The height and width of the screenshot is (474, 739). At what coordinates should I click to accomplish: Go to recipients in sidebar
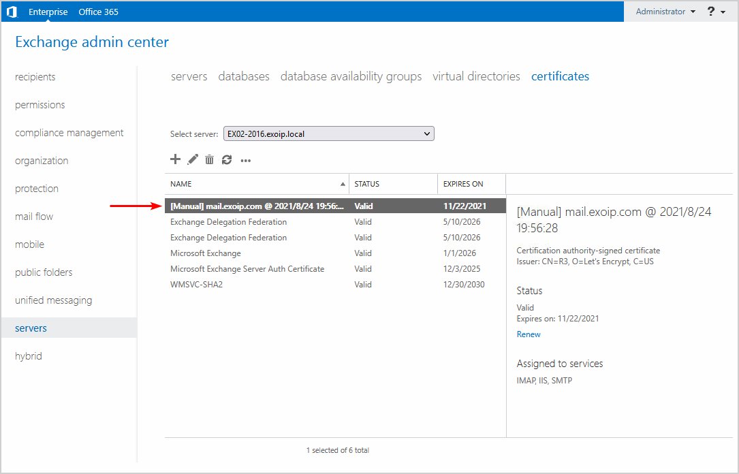pyautogui.click(x=35, y=77)
